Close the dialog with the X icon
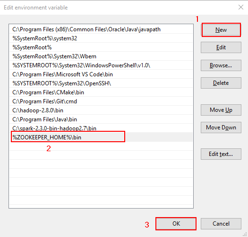Image resolution: width=248 pixels, height=237 pixels. [241, 7]
